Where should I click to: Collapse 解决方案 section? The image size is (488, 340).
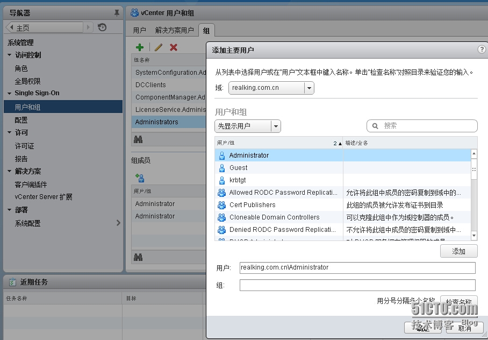click(10, 171)
